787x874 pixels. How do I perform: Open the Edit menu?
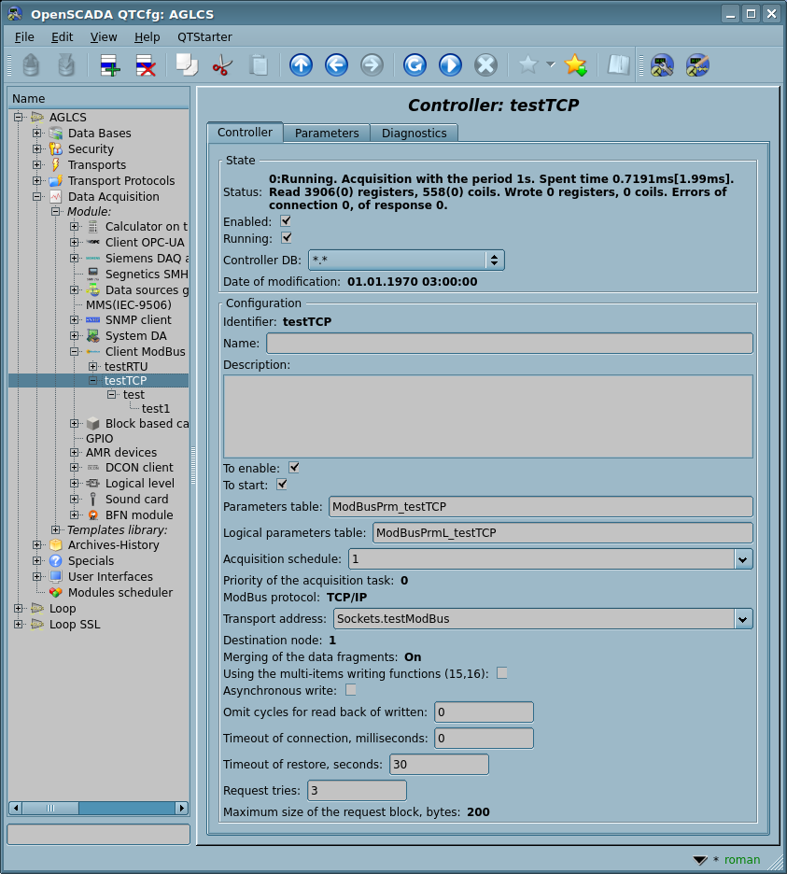(x=62, y=36)
